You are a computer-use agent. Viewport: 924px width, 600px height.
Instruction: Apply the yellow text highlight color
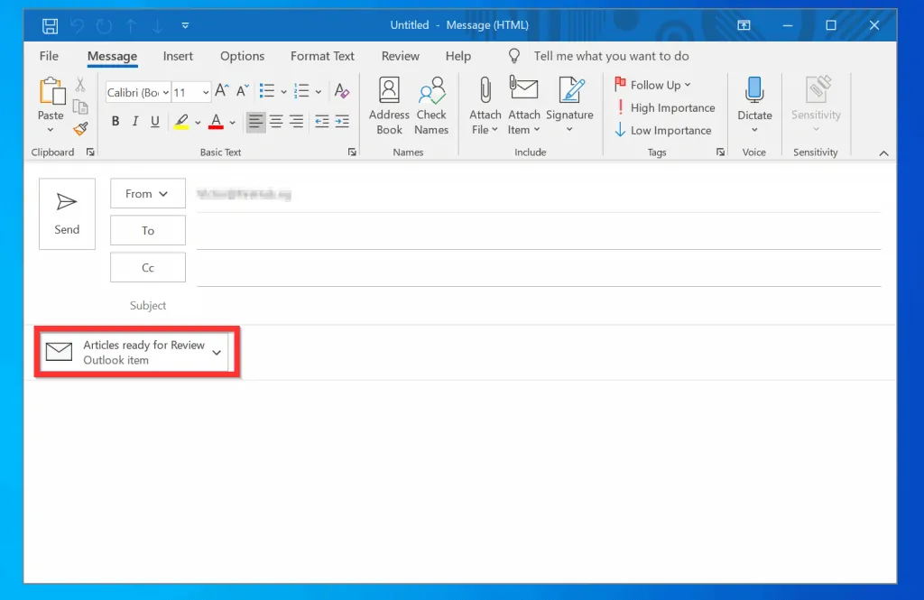click(x=181, y=122)
